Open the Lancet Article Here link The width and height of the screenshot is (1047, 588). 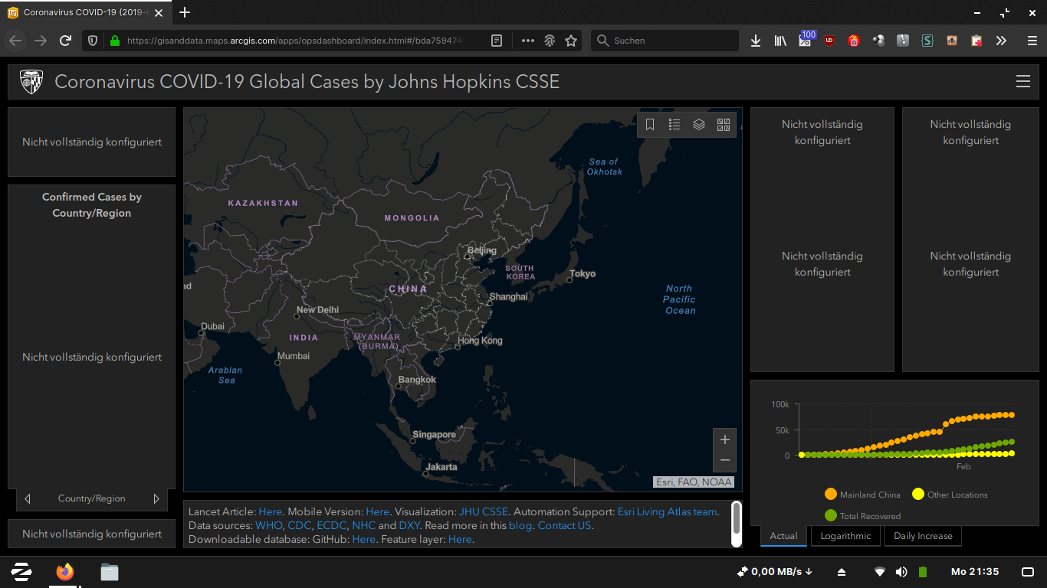271,511
